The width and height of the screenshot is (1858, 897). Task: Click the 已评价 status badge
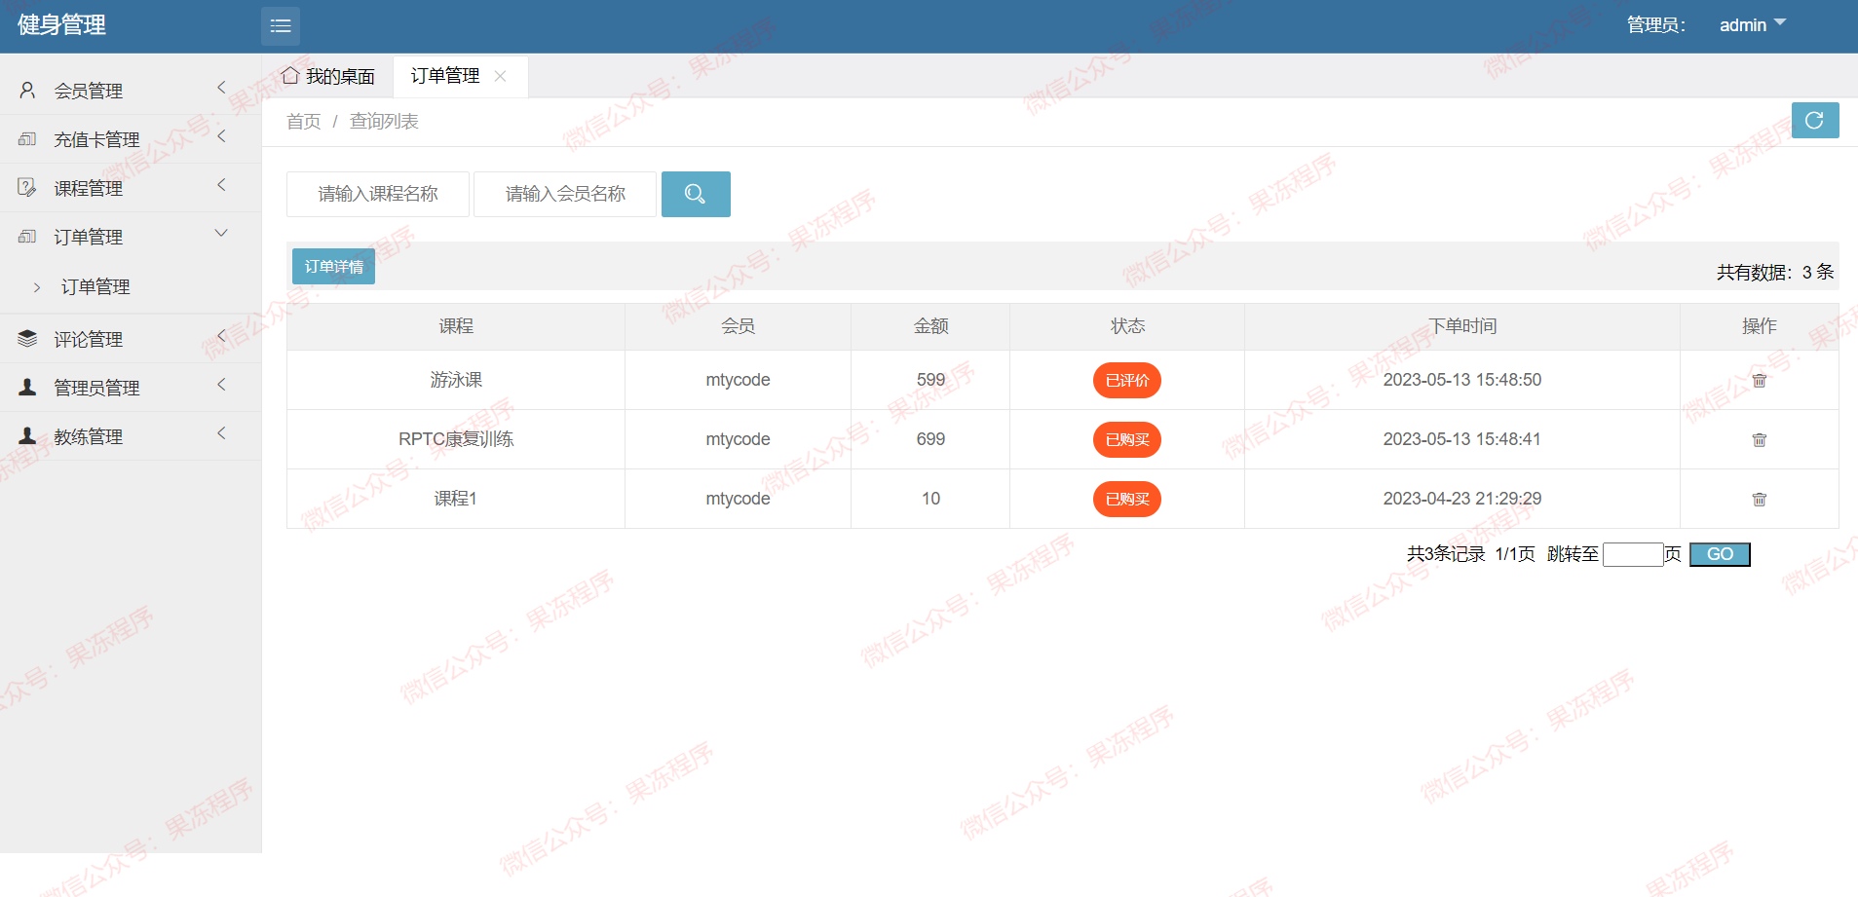click(x=1127, y=381)
